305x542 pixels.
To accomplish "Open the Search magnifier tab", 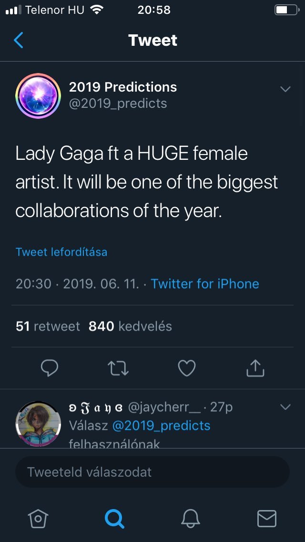I will coord(114,518).
